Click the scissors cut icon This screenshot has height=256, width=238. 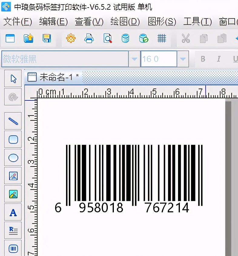click(x=186, y=38)
